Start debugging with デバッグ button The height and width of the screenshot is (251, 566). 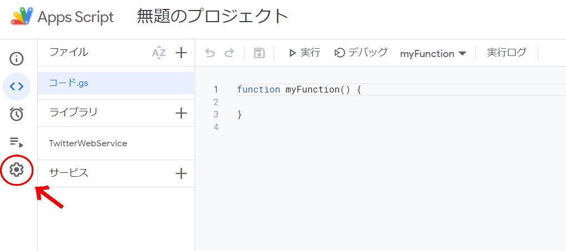(x=361, y=53)
